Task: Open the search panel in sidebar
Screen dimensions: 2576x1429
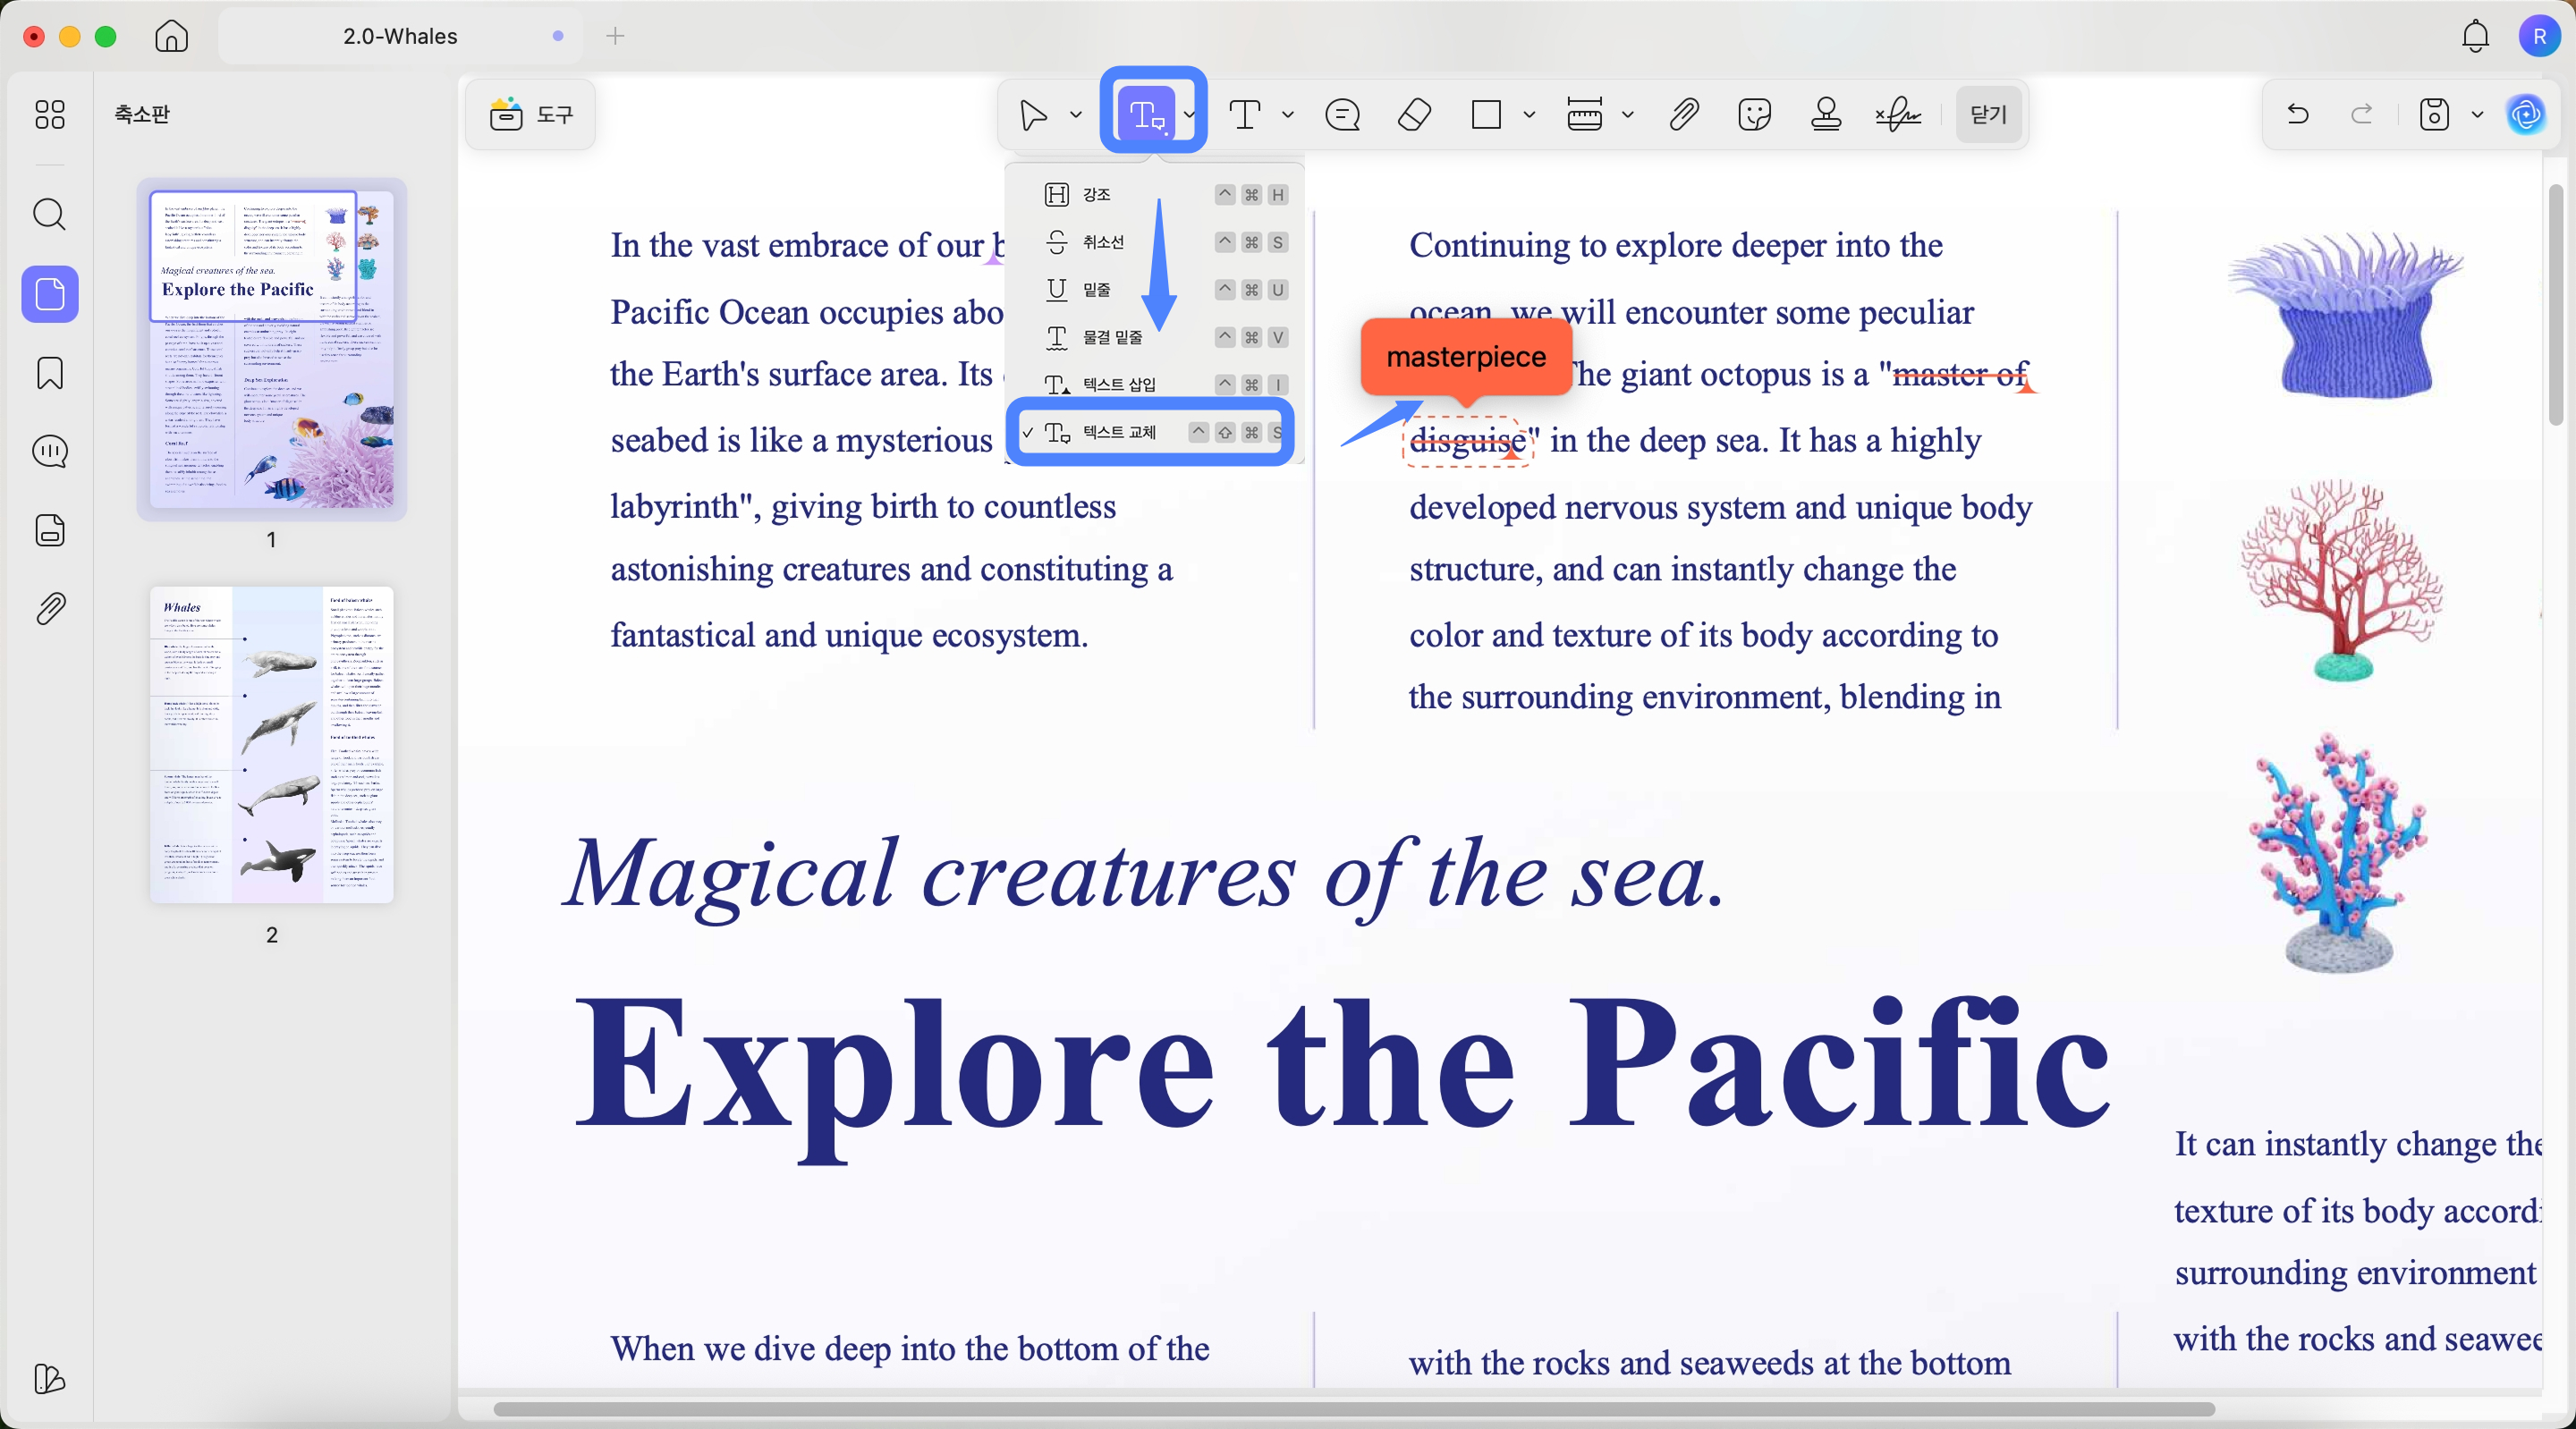Action: (x=49, y=214)
